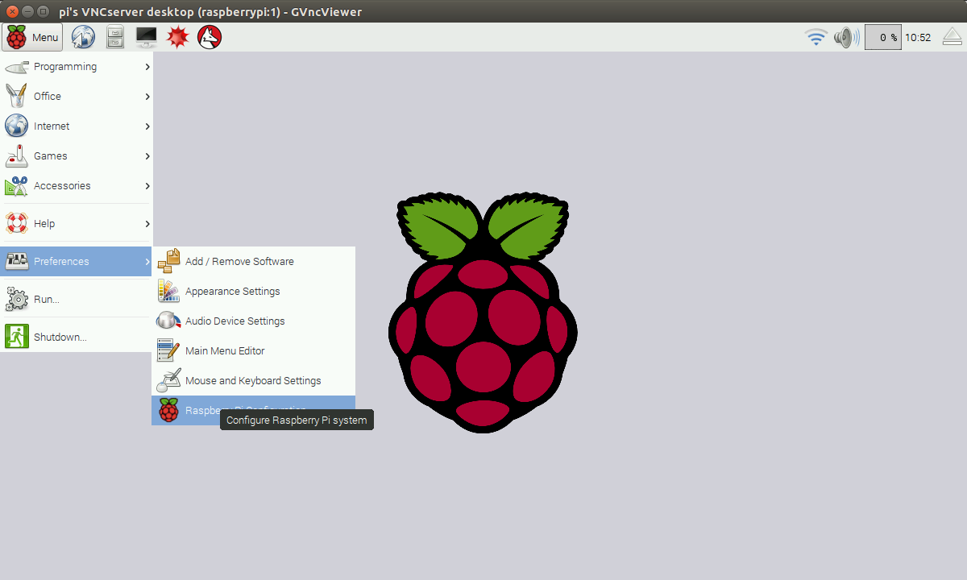Image resolution: width=967 pixels, height=580 pixels.
Task: Open the Terminal from the taskbar
Action: [146, 37]
